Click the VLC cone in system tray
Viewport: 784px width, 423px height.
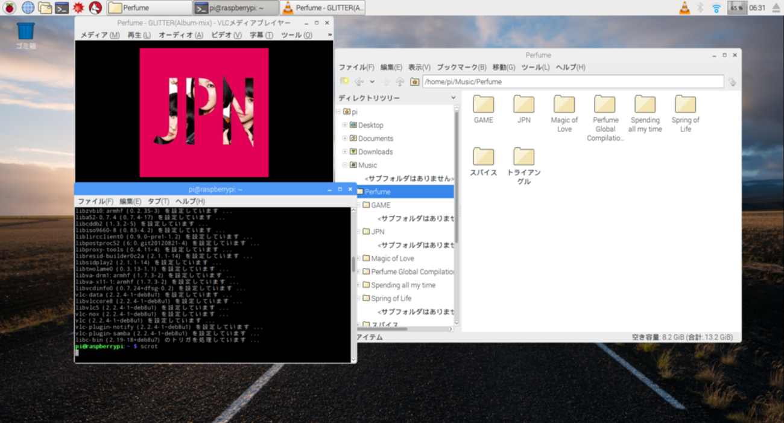pos(684,8)
